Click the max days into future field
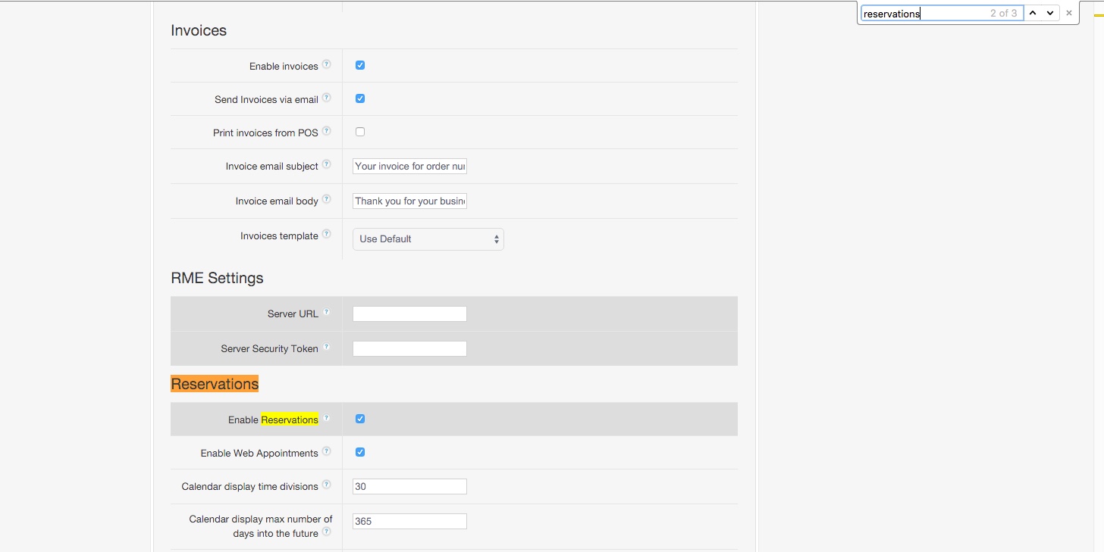Image resolution: width=1104 pixels, height=552 pixels. (409, 521)
